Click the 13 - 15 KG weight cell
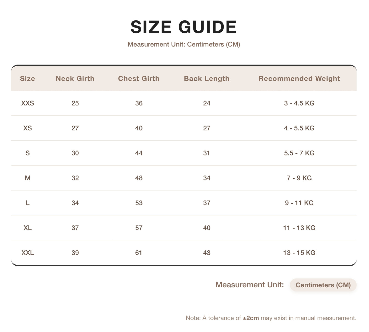369x332 pixels. pyautogui.click(x=299, y=253)
